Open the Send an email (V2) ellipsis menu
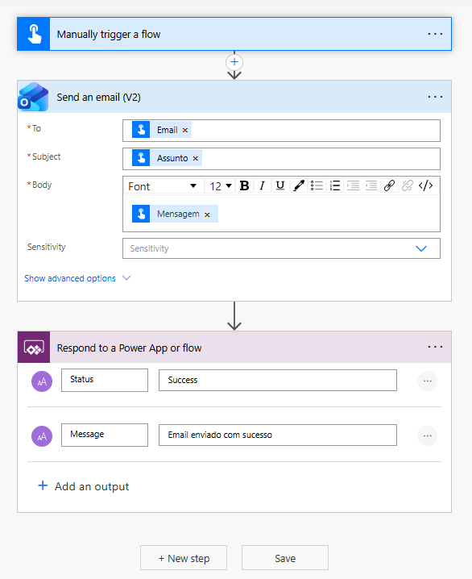Viewport: 472px width, 579px height. pos(435,97)
